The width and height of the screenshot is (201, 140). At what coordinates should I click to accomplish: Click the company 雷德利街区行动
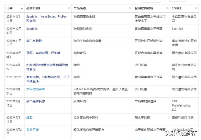pyautogui.click(x=183, y=118)
